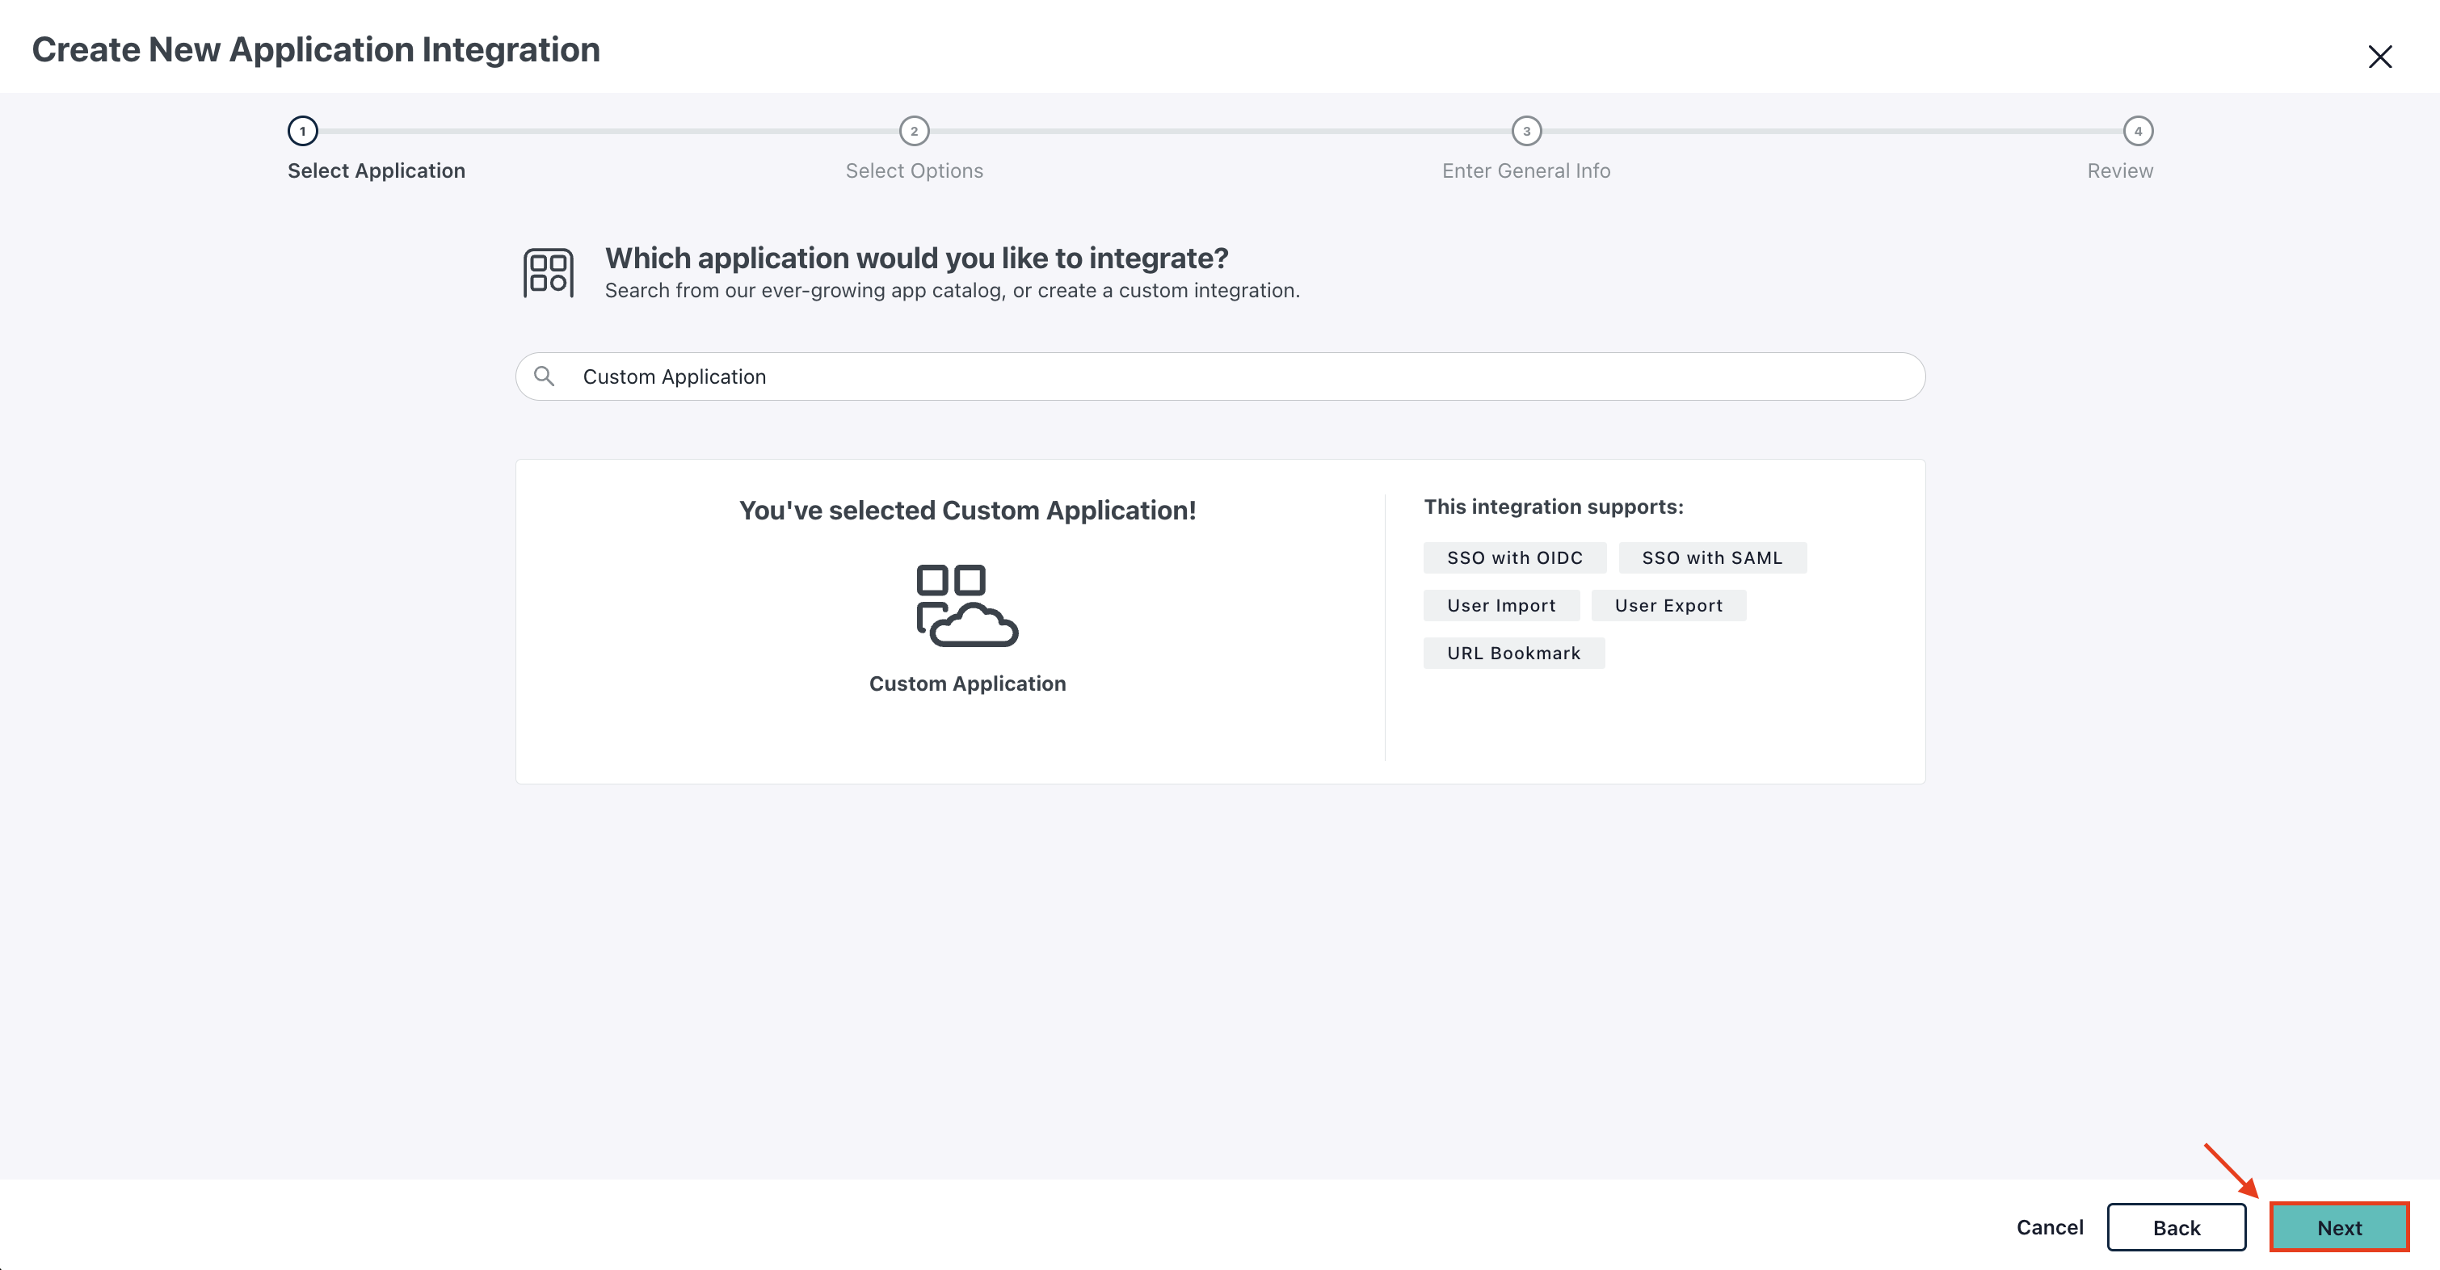Screen dimensions: 2440x1270
Task: Click the Custom Application cloud icon
Action: pos(967,605)
